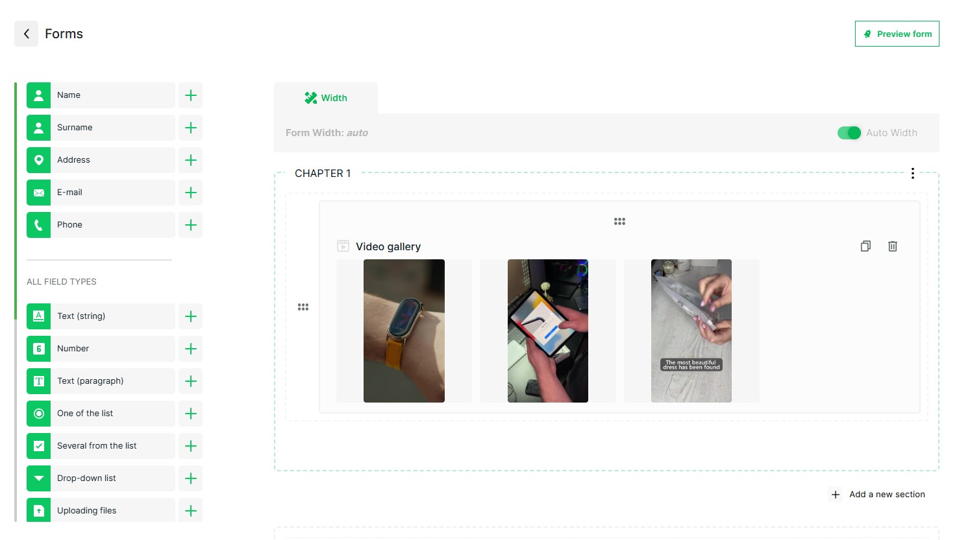Add the Address field with plus icon
The width and height of the screenshot is (957, 540).
click(191, 160)
